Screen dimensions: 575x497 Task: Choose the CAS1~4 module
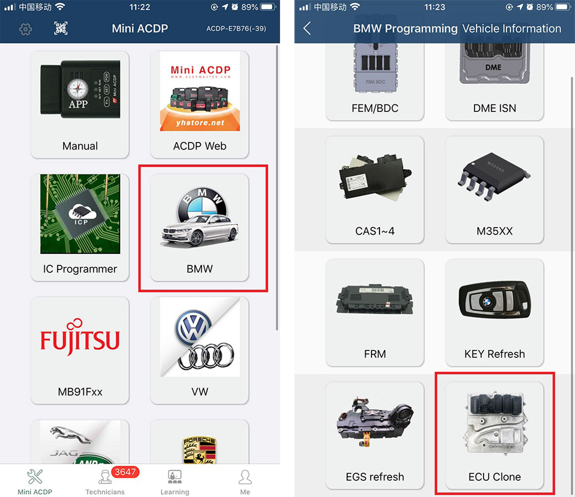375,190
